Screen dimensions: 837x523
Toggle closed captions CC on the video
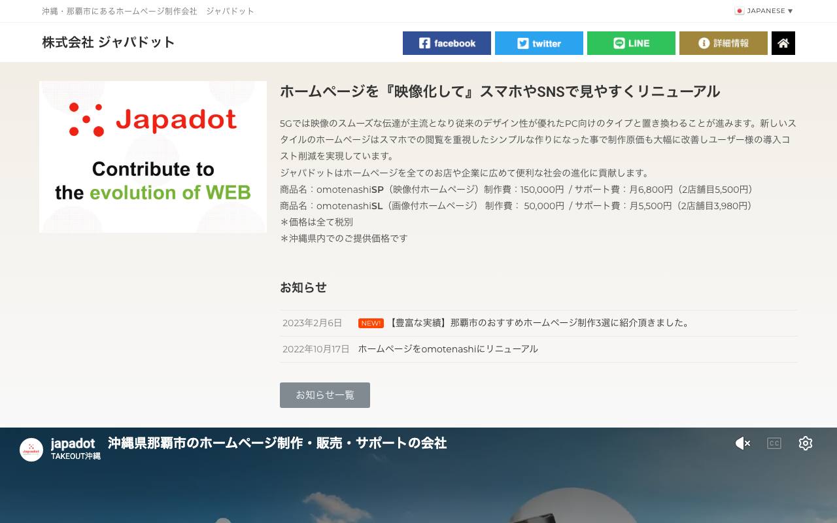click(774, 443)
